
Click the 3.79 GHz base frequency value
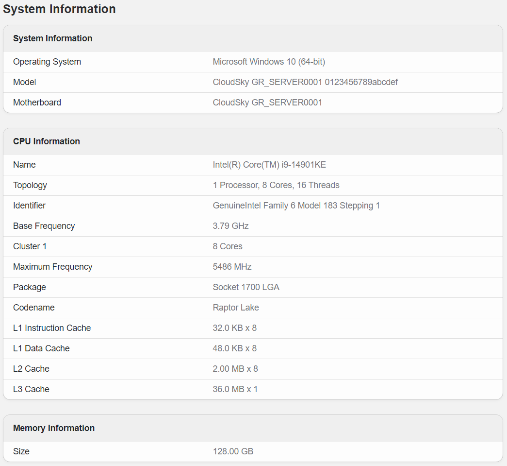pos(230,226)
